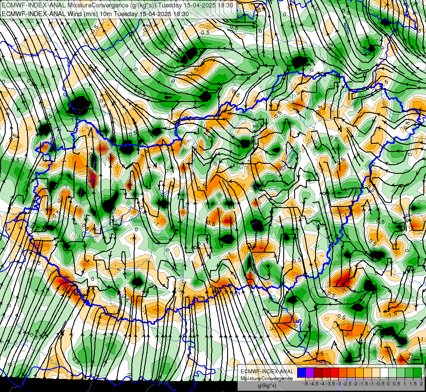
Task: Click 'MoistureConvergence' label in the legend box
Action: 267,378
